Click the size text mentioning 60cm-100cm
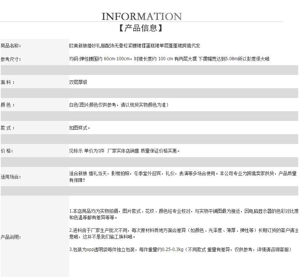The width and height of the screenshot is (299, 277). [169, 59]
